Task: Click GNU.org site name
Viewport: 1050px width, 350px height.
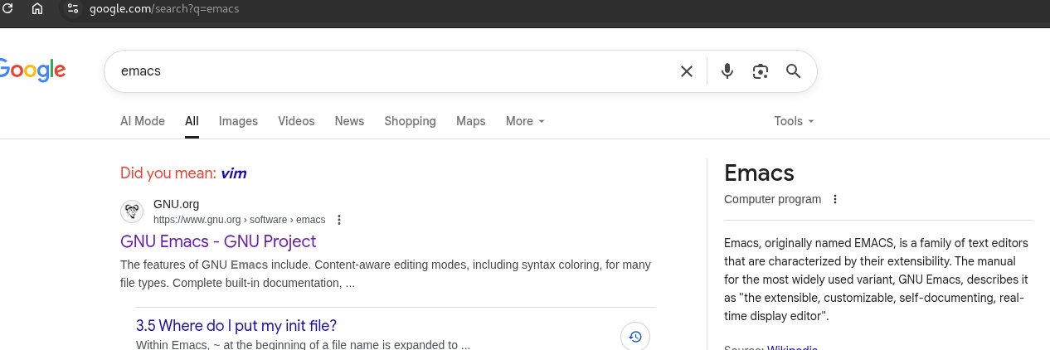Action: (176, 204)
